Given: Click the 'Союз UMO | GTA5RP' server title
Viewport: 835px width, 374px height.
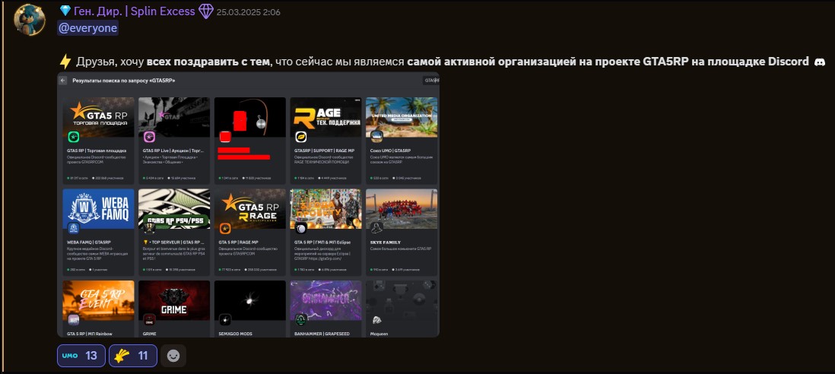Looking at the screenshot, I should (390, 151).
